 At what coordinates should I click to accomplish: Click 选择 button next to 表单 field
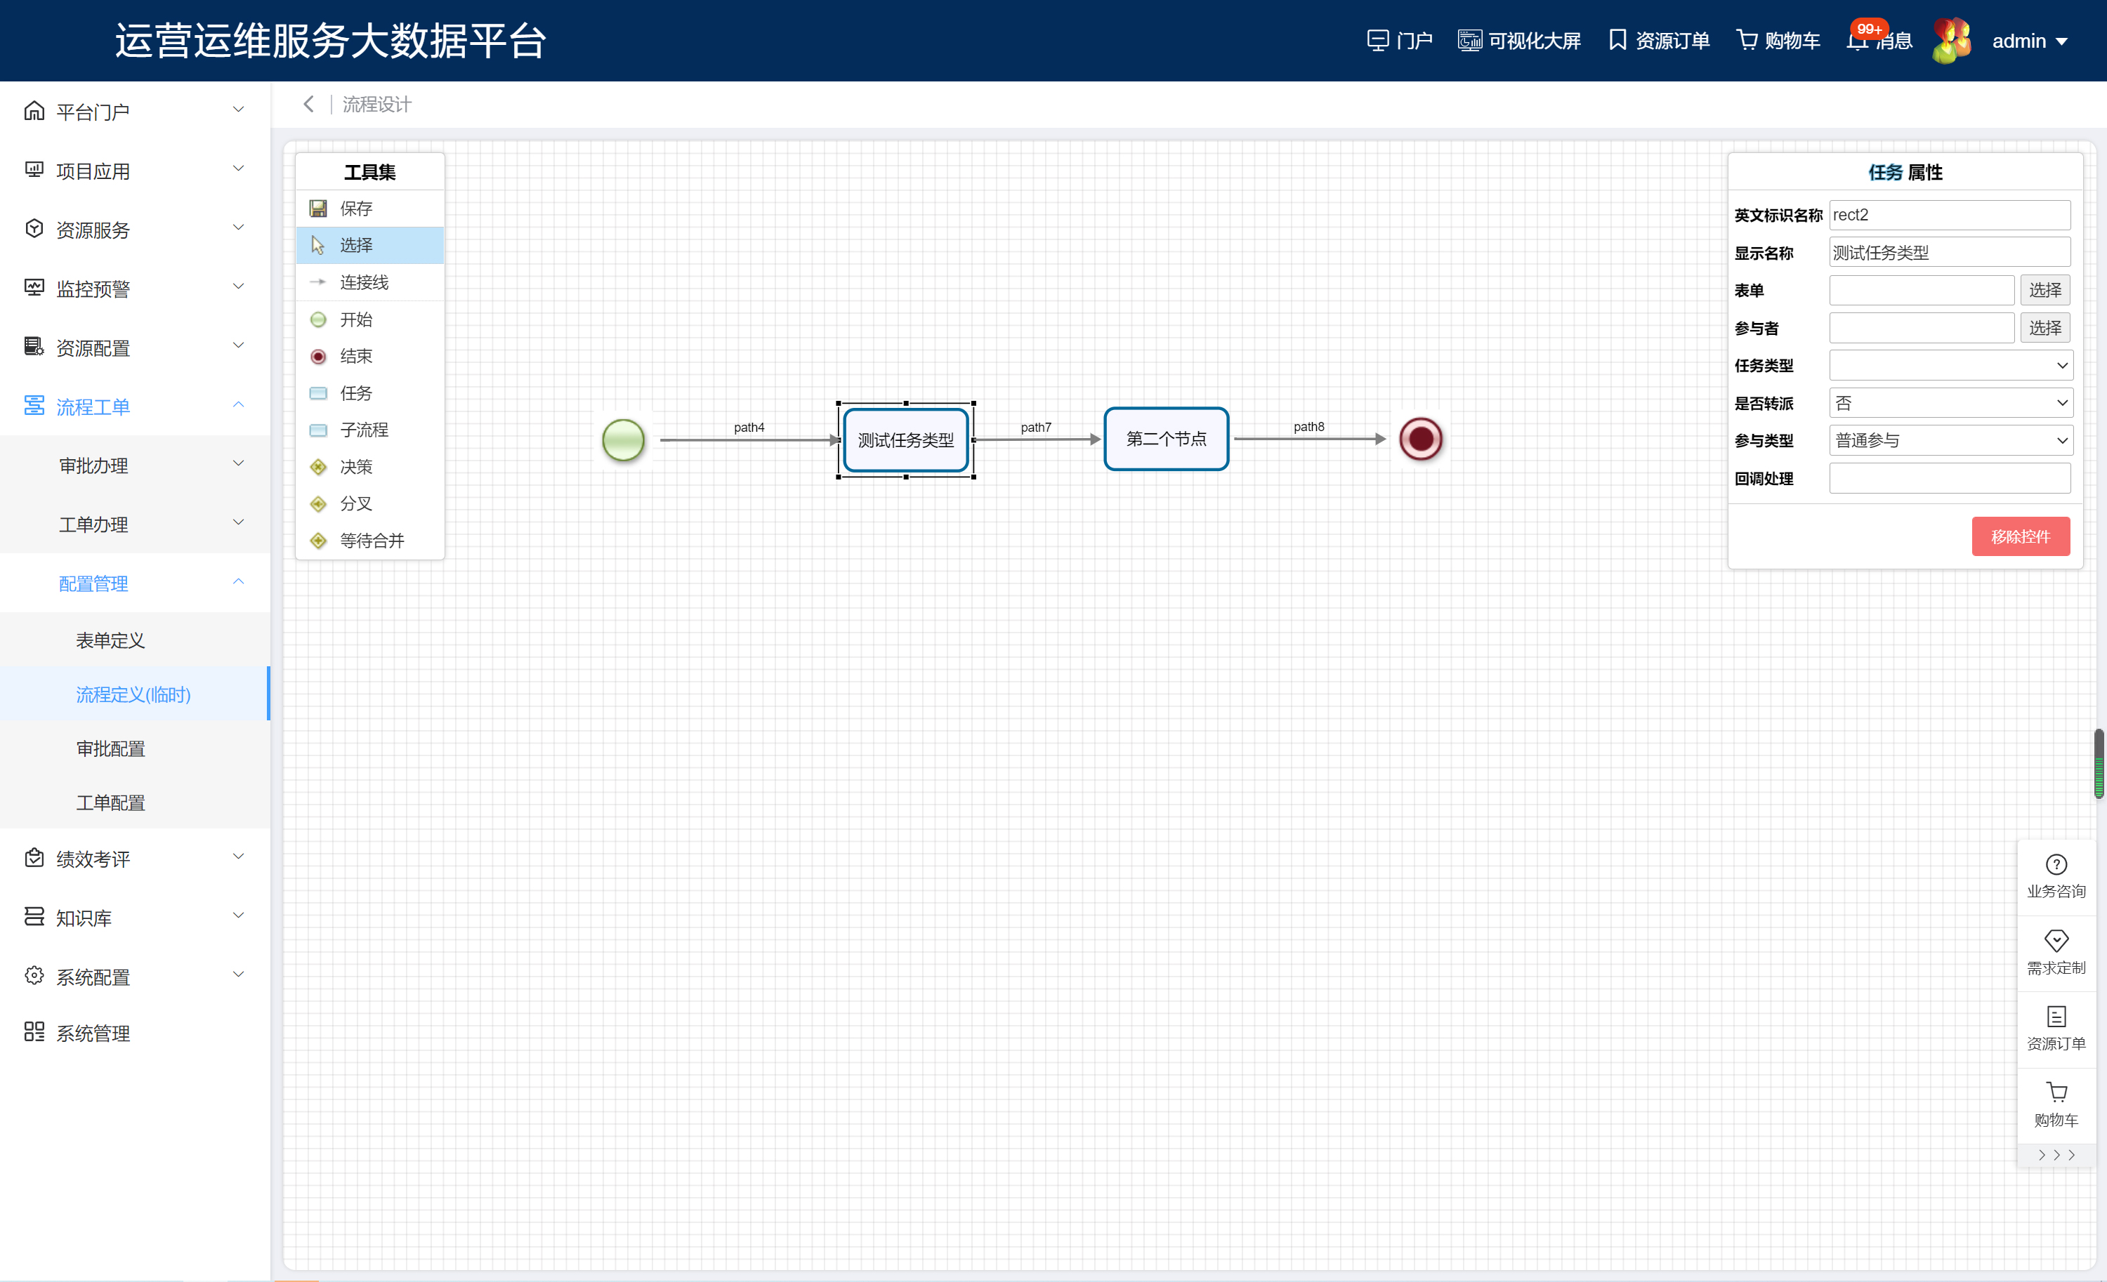coord(2044,291)
